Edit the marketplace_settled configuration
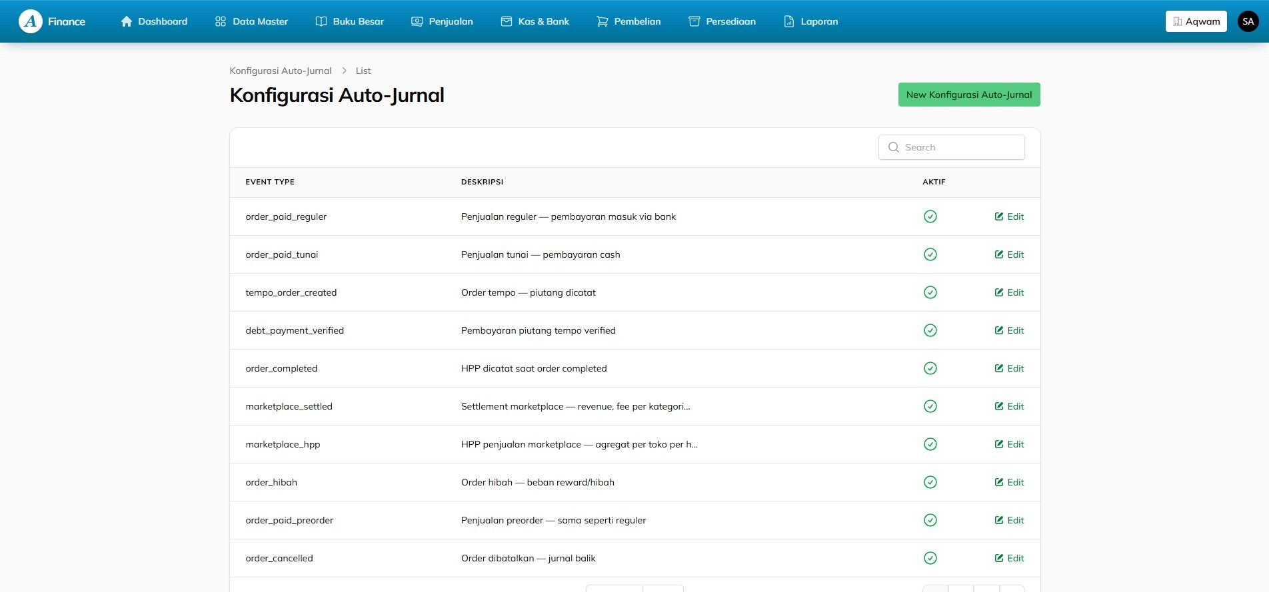Viewport: 1269px width, 592px height. [x=1009, y=406]
